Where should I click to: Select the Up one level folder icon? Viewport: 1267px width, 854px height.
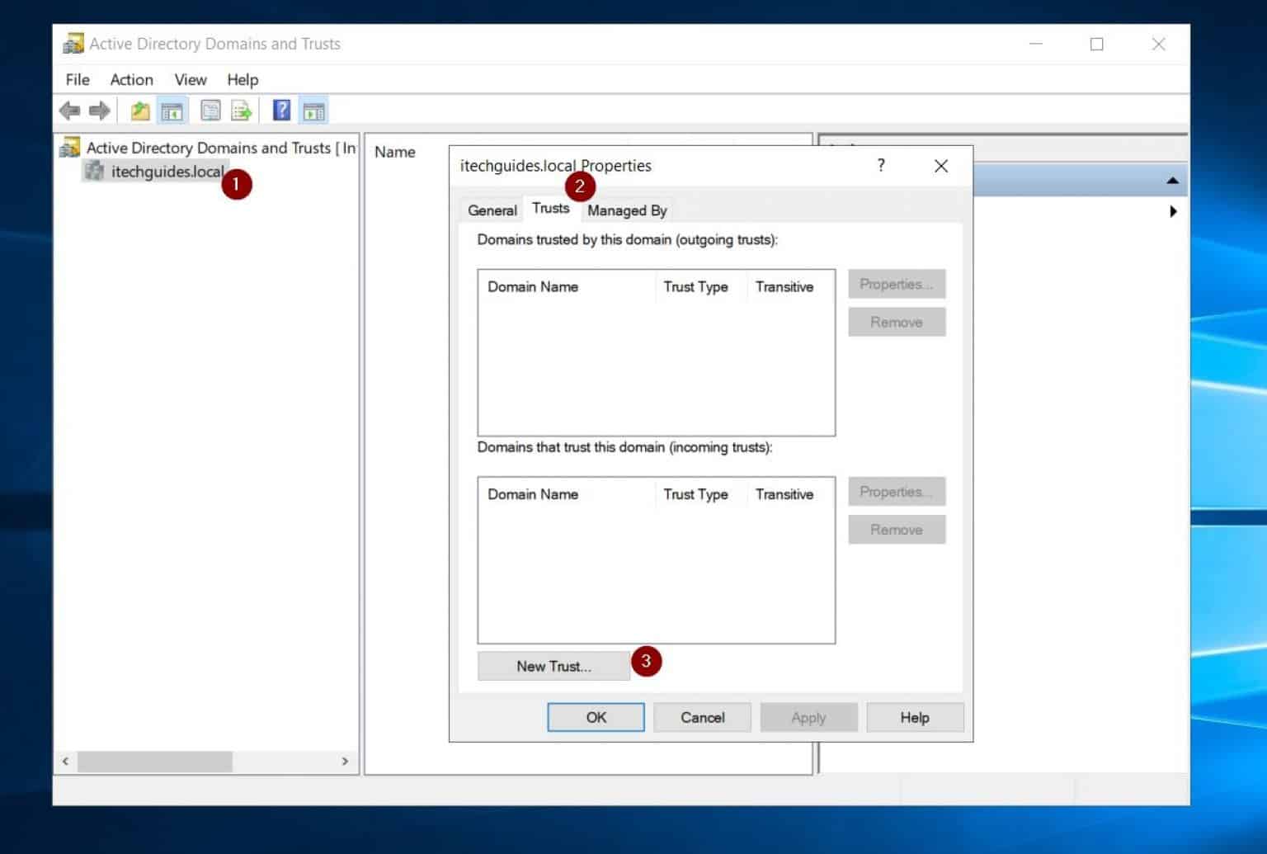click(x=139, y=109)
